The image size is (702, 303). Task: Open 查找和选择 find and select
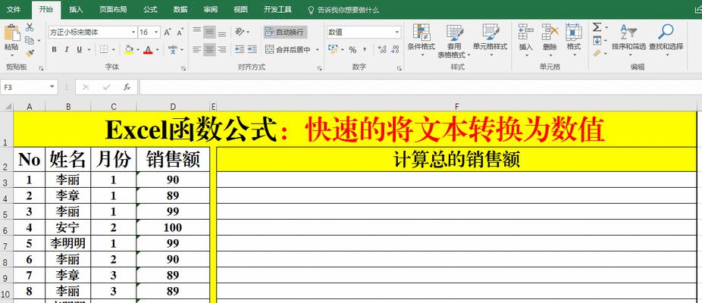tap(666, 41)
